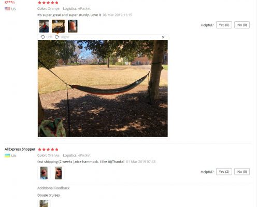The image size is (257, 207).
Task: Click AliExpress Shopper reviewer name
Action: (x=20, y=149)
